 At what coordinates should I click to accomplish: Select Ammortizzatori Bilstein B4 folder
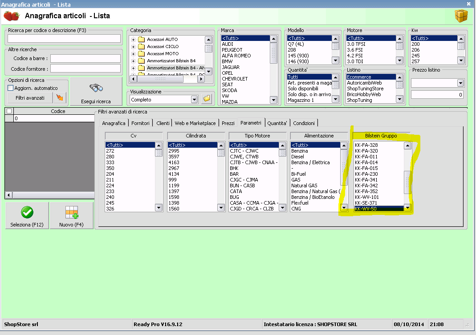pyautogui.click(x=171, y=61)
